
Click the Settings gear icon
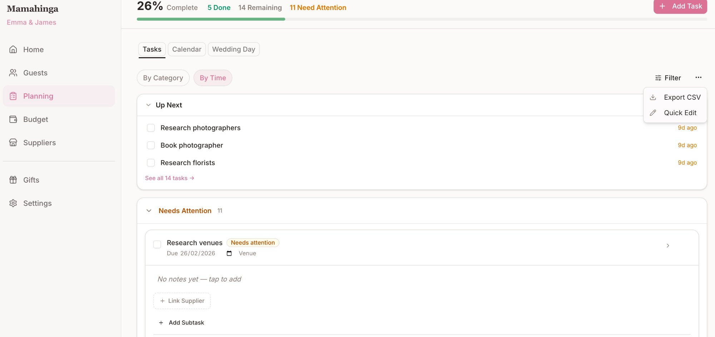coord(13,203)
